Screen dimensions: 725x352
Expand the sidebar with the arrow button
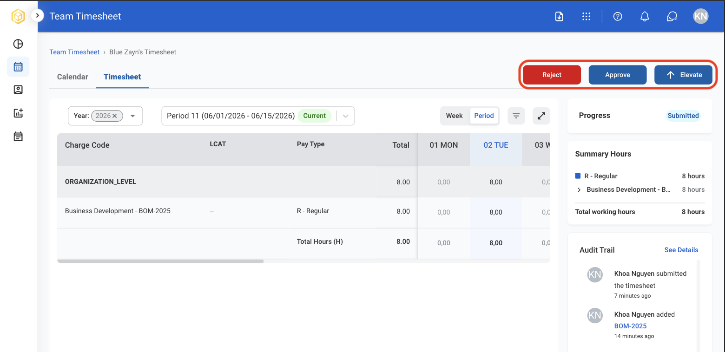pos(37,16)
